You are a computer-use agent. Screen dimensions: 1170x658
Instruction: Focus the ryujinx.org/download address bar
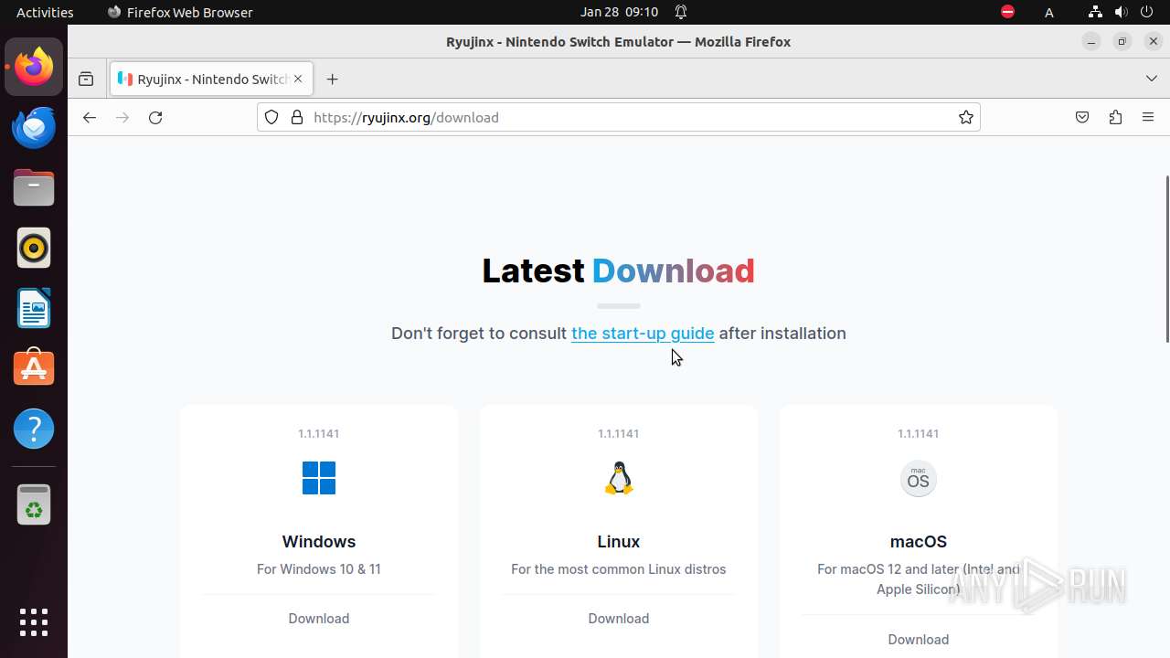(x=619, y=117)
